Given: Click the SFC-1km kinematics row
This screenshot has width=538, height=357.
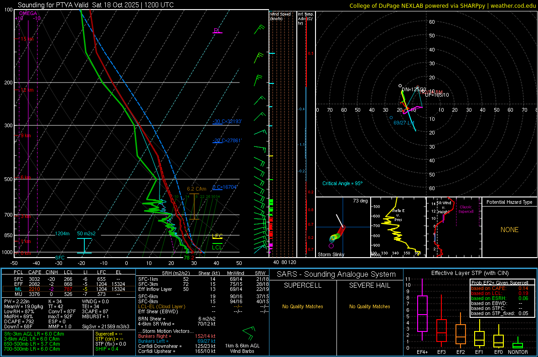Looking at the screenshot, I should pos(203,279).
